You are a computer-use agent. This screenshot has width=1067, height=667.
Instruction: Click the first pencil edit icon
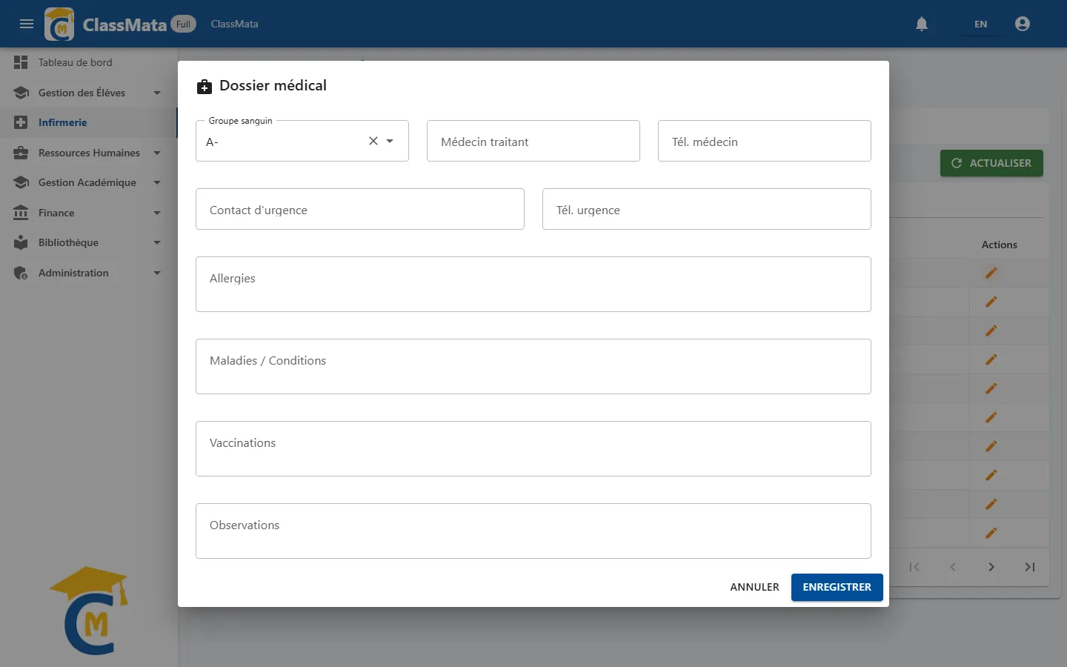(x=991, y=273)
